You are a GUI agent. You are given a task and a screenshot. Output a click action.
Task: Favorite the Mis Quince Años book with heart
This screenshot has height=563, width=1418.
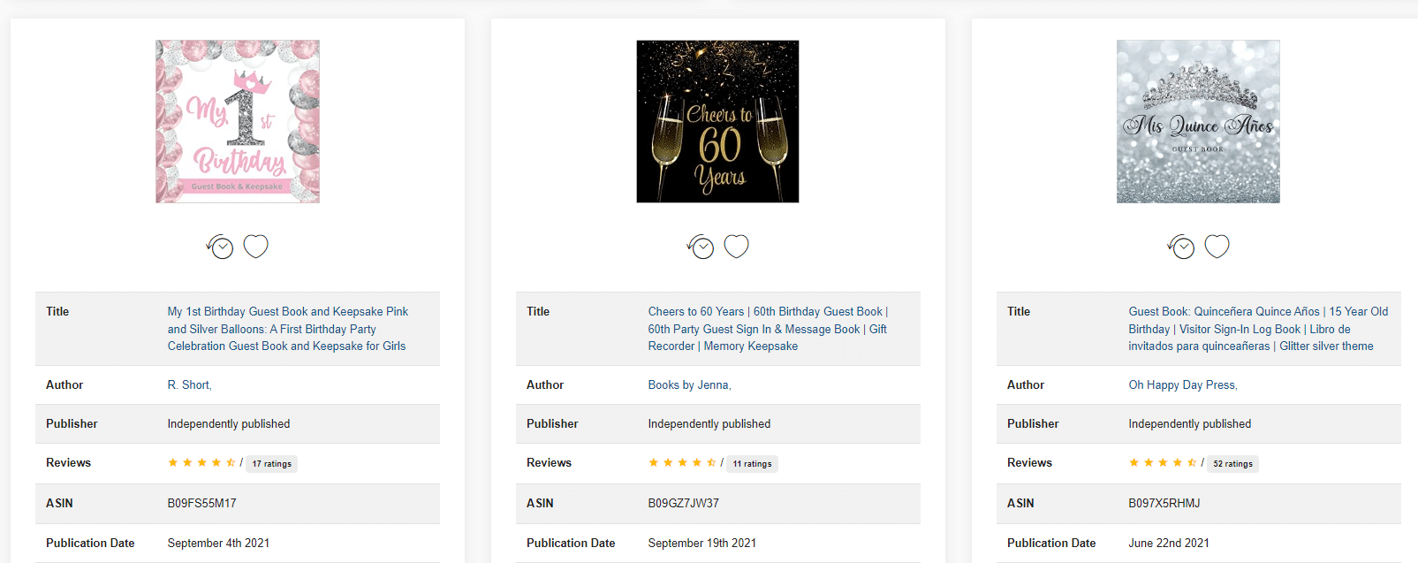point(1217,246)
